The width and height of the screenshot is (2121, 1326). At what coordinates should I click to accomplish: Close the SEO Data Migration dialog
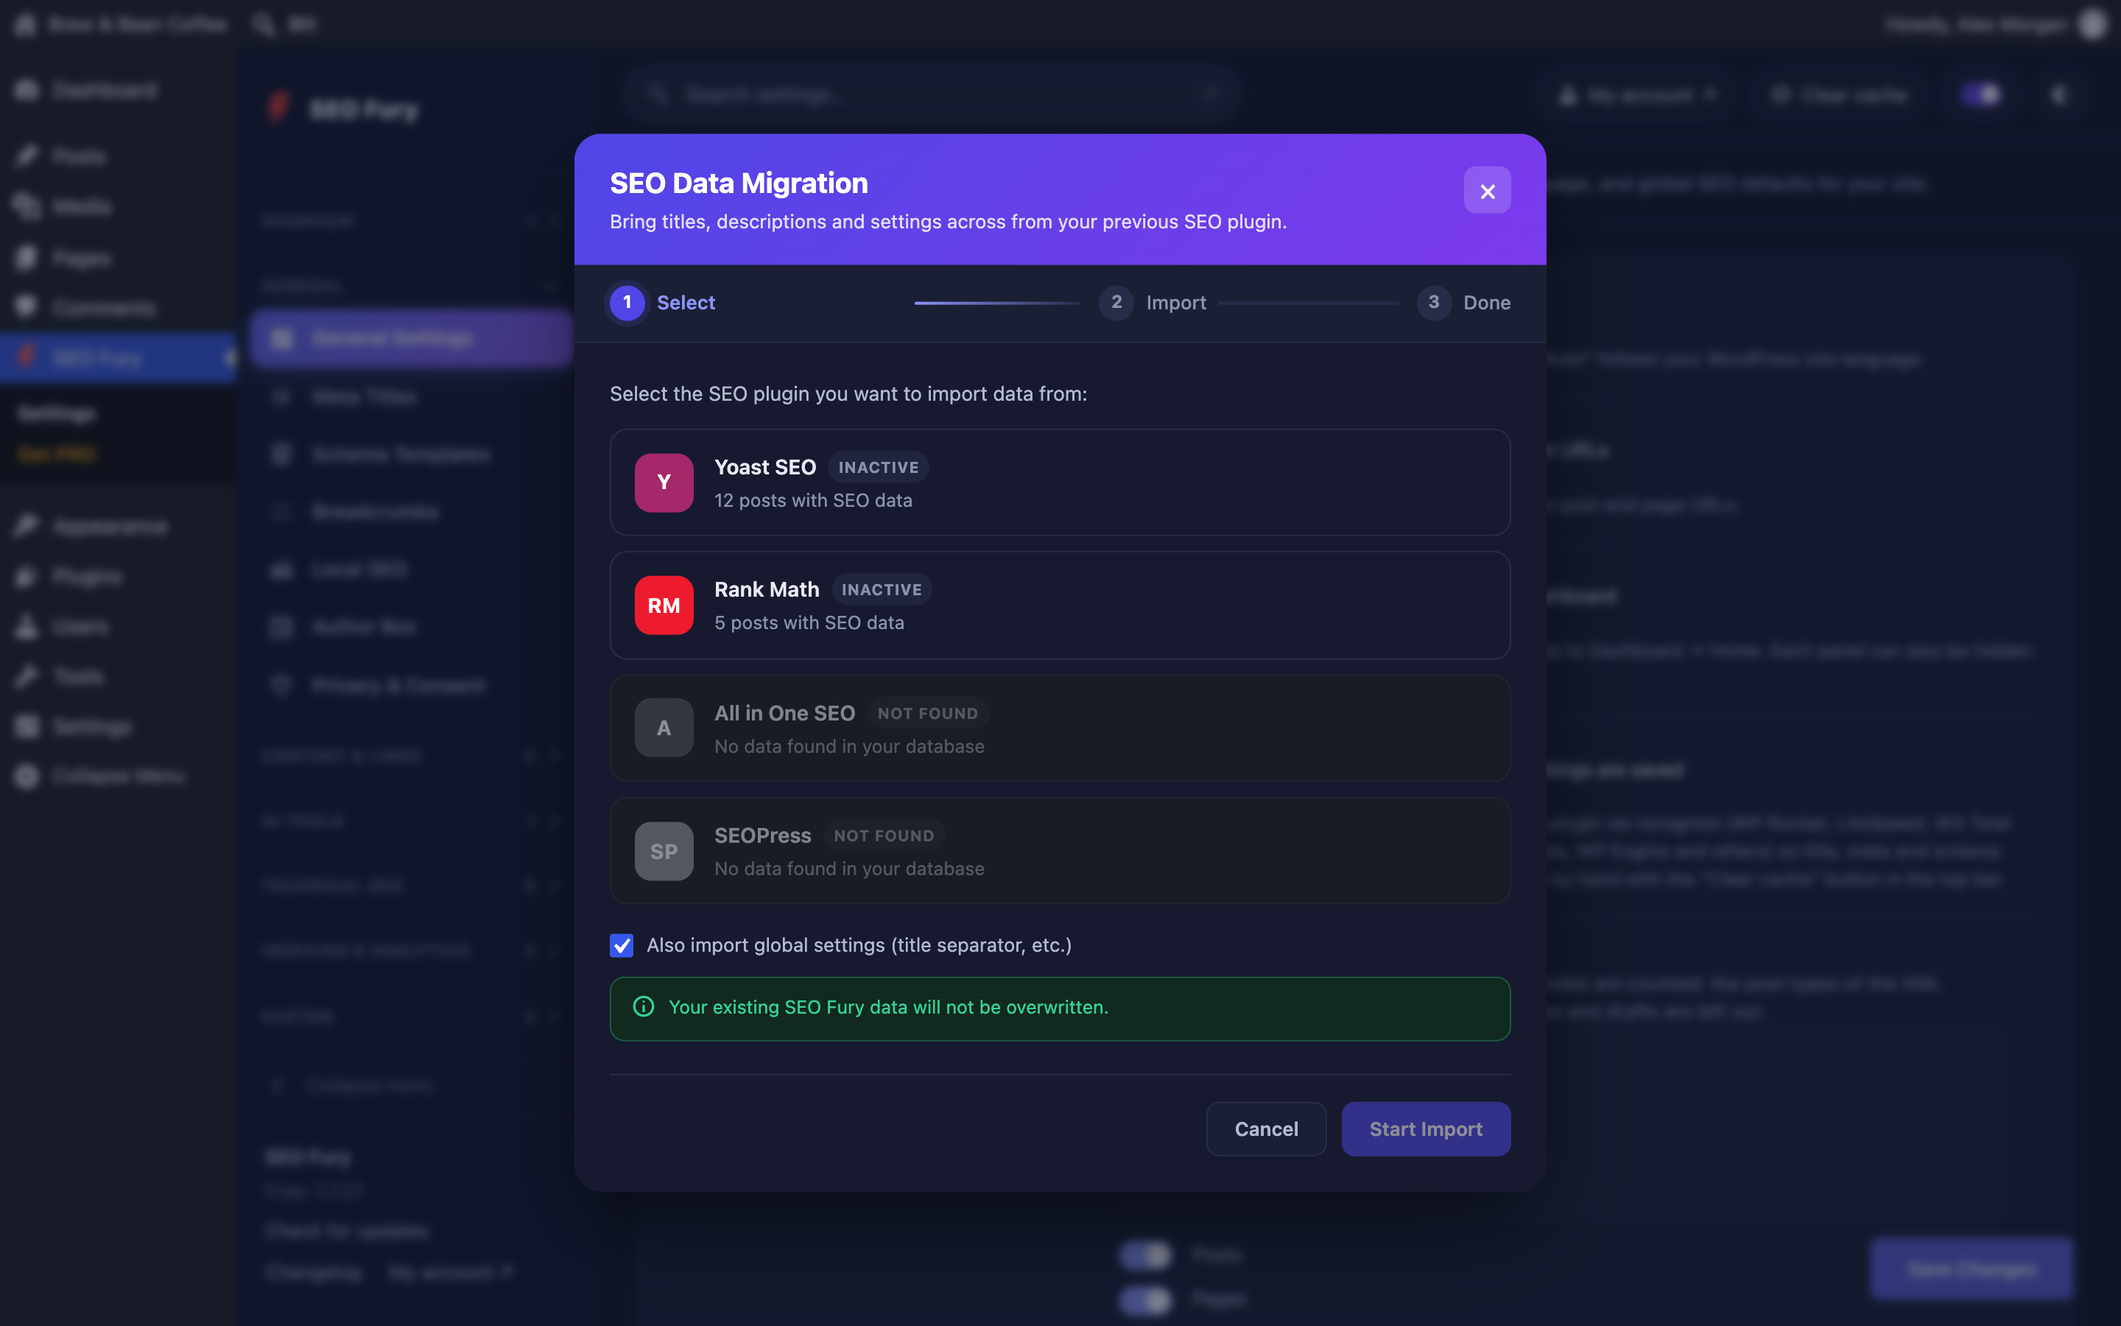pos(1486,190)
